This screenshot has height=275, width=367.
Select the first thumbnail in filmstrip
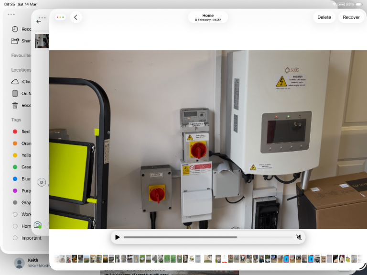coord(56,259)
